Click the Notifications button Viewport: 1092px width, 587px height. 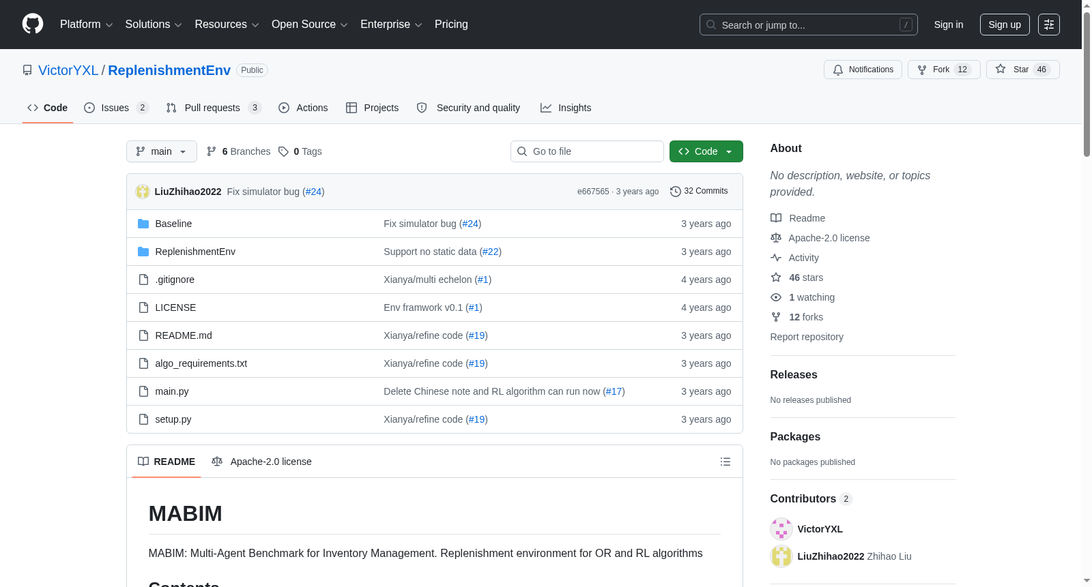click(863, 70)
